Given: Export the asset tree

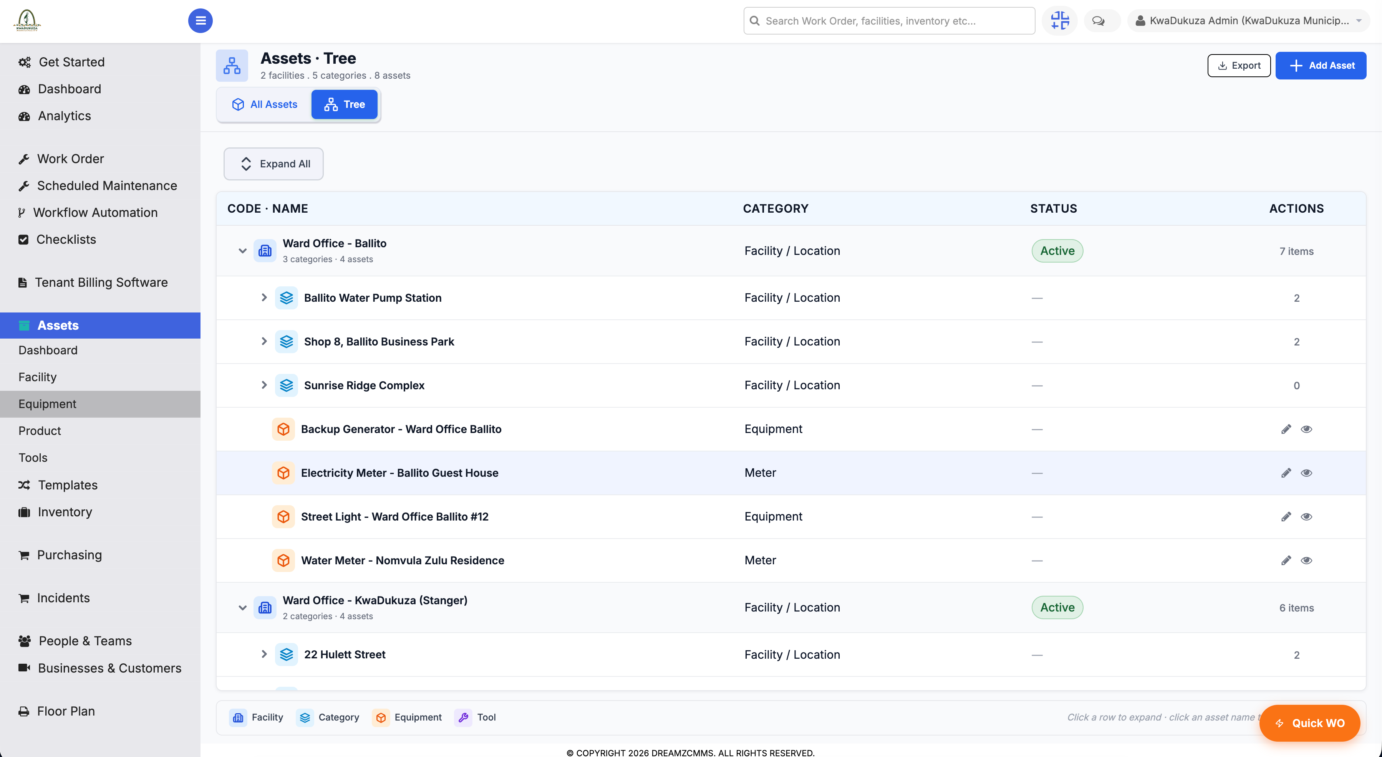Looking at the screenshot, I should click(1239, 65).
